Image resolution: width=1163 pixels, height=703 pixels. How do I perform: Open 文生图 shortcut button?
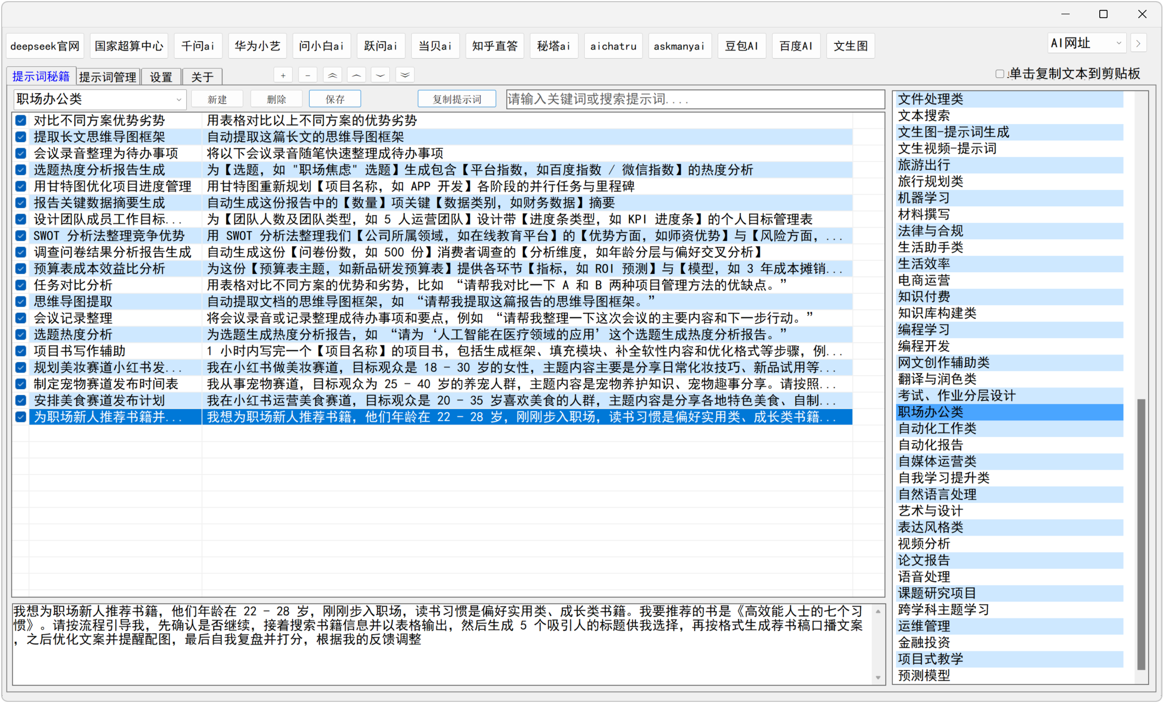tap(851, 46)
